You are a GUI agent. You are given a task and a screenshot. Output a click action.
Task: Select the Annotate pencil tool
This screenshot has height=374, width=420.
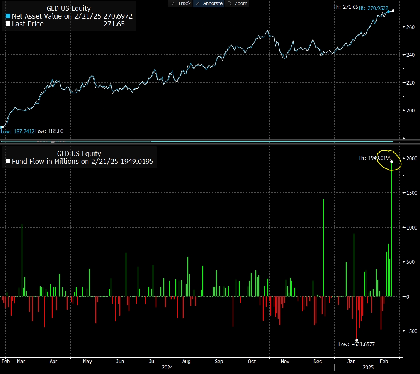tap(209, 3)
